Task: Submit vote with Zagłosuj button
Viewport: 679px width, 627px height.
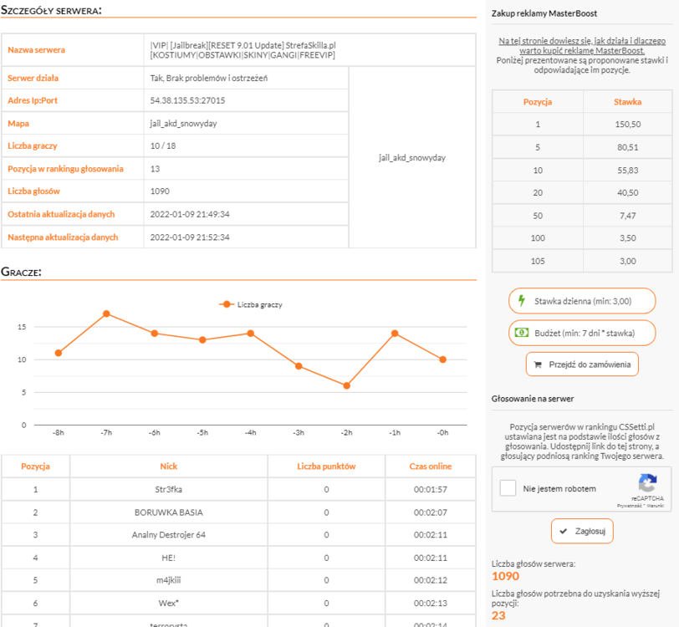Action: [x=582, y=531]
